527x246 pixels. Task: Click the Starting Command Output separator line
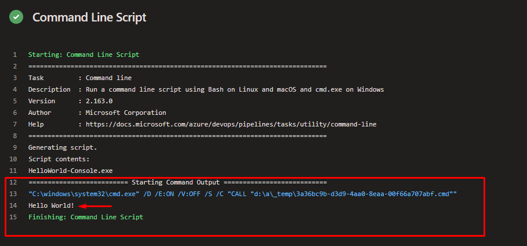[177, 182]
